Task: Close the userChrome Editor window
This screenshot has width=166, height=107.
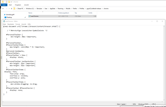Action: [162, 21]
